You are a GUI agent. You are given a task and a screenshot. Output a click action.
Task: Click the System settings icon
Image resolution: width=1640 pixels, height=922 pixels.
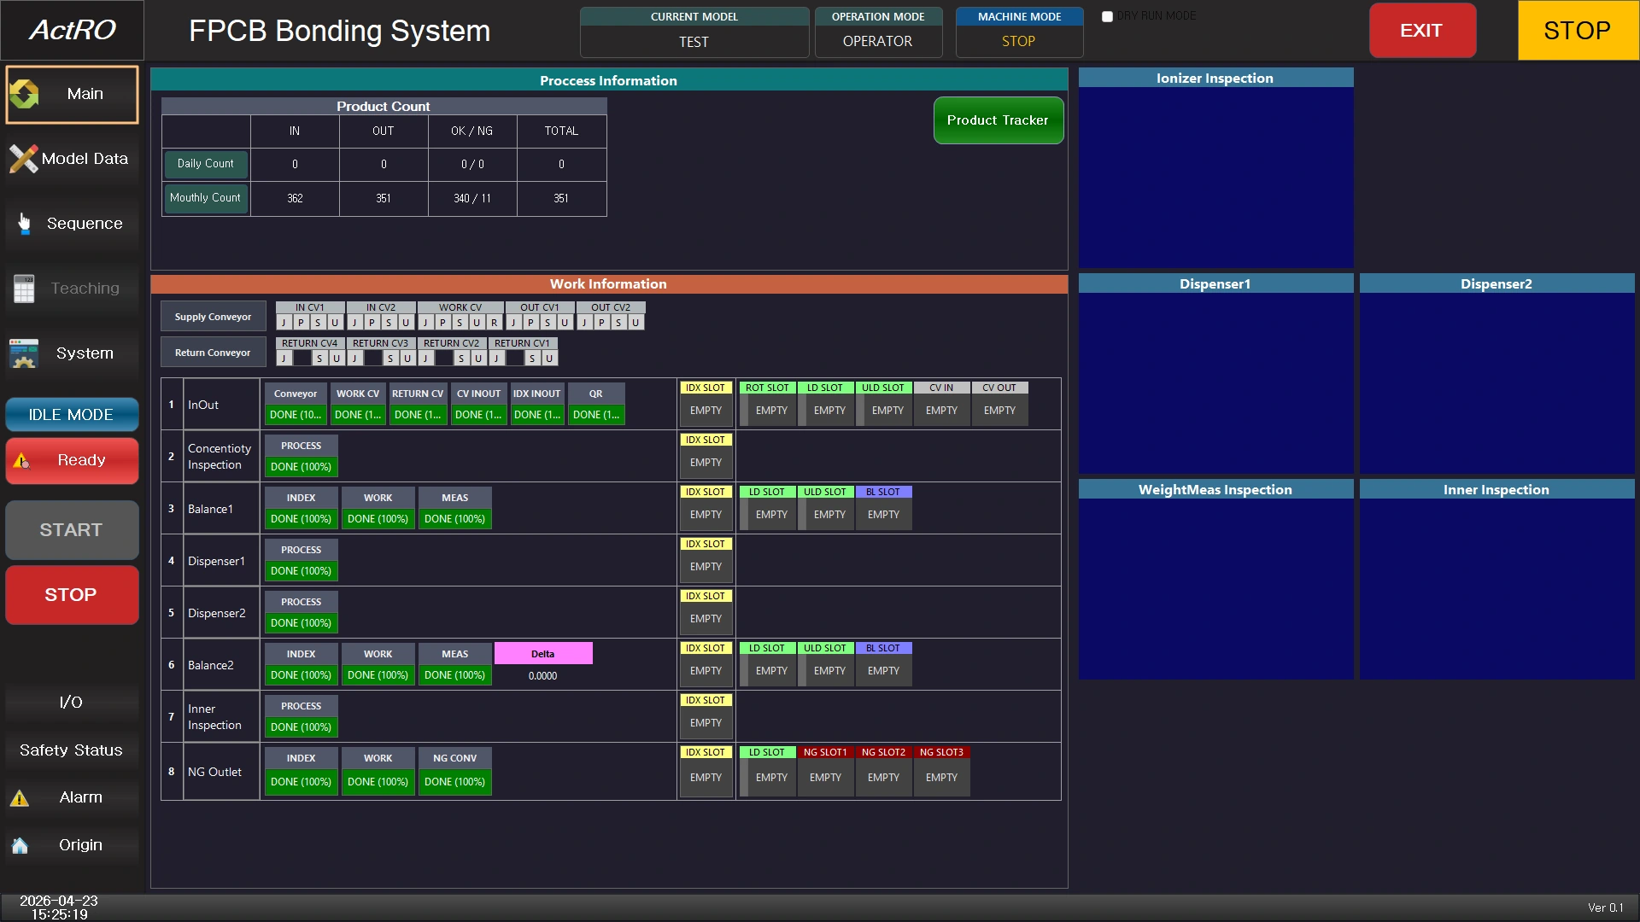[24, 353]
